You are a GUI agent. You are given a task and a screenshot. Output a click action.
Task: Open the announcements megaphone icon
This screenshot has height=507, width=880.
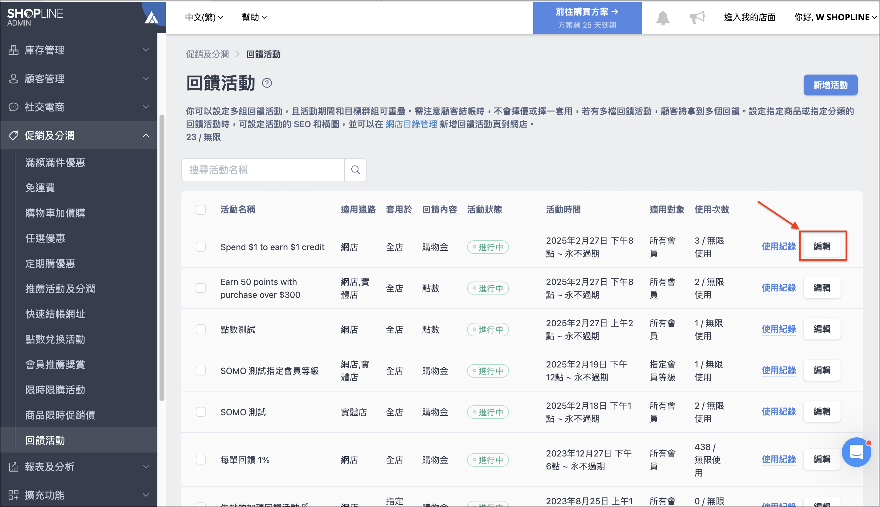(x=697, y=17)
